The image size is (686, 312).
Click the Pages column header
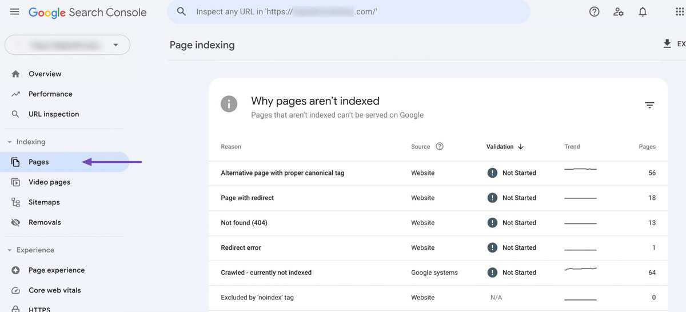pyautogui.click(x=647, y=147)
